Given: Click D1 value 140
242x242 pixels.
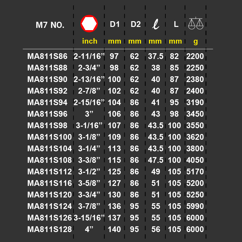Looking at the screenshot, I should [x=114, y=229].
